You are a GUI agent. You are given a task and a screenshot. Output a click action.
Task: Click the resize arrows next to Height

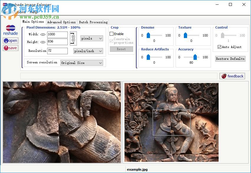pyautogui.click(x=43, y=42)
